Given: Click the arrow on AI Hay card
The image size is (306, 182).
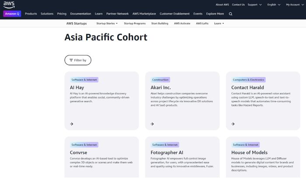Looking at the screenshot, I should pyautogui.click(x=72, y=124).
